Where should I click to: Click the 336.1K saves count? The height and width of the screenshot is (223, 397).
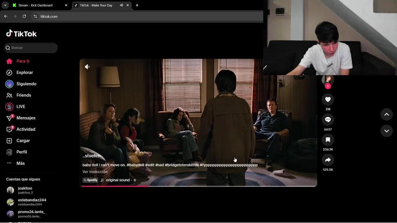tap(328, 150)
